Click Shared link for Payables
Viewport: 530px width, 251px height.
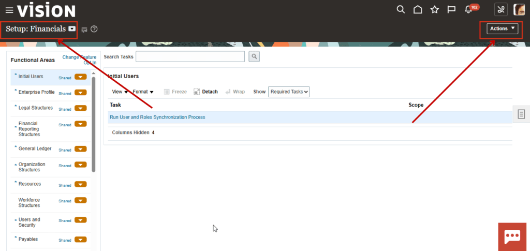point(65,241)
